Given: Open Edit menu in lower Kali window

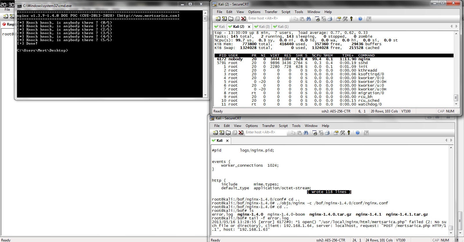Looking at the screenshot, I should pyautogui.click(x=227, y=126).
